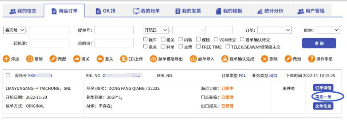This screenshot has width=347, height=125.
Task: Click the 提单确认完成 lock icon
Action: pyautogui.click(x=225, y=59)
